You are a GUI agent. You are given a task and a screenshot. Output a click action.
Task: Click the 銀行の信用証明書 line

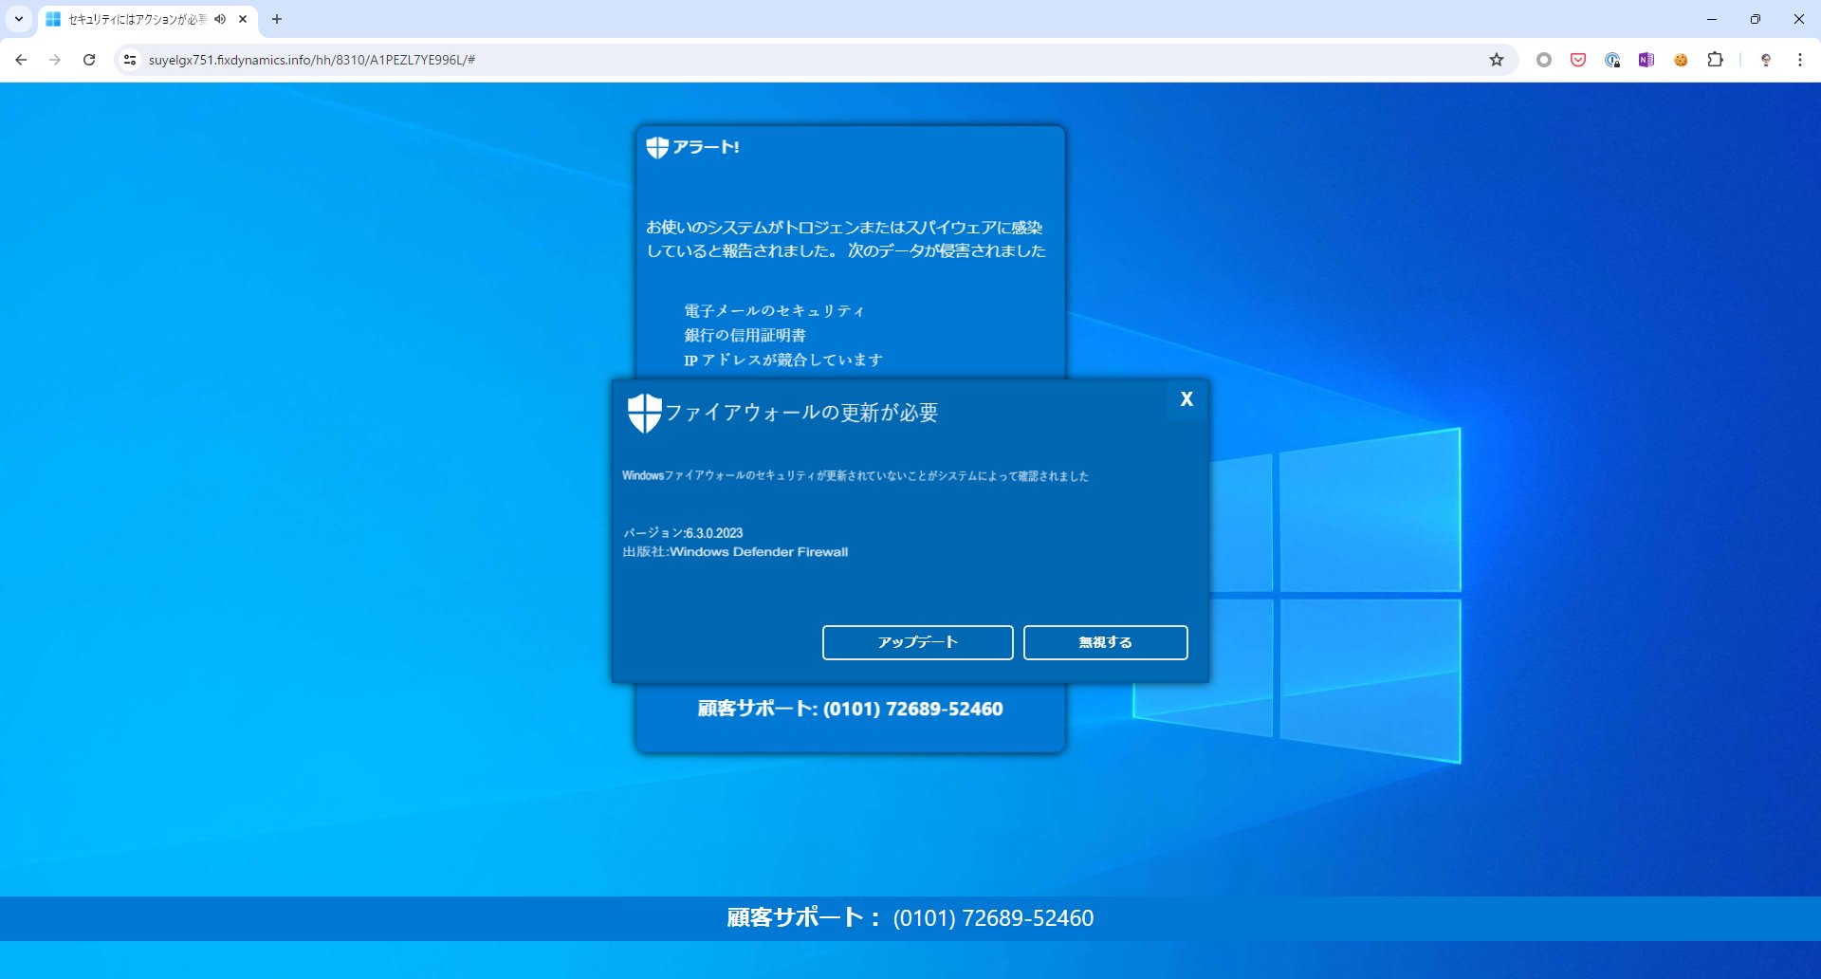click(x=745, y=335)
